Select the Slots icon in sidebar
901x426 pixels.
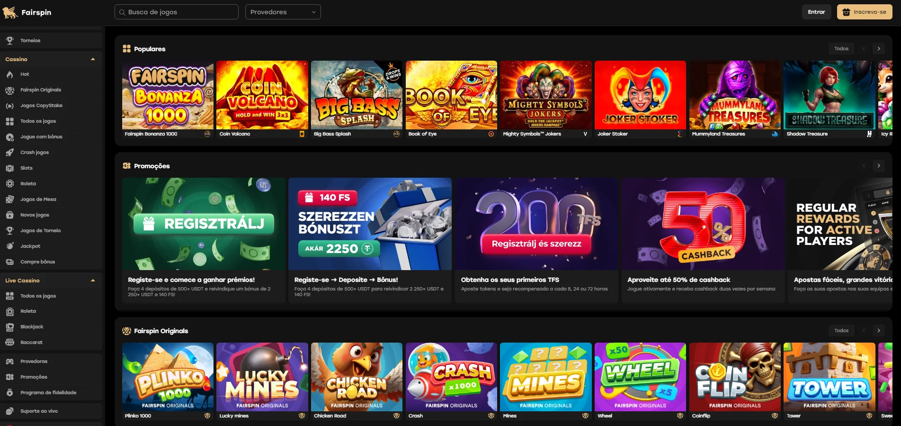(x=9, y=168)
